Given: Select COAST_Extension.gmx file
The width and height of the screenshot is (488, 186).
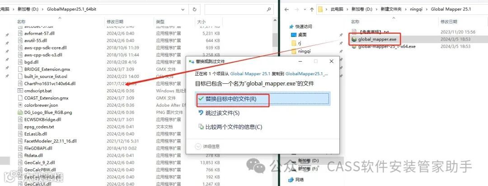Looking at the screenshot, I should (46, 98).
